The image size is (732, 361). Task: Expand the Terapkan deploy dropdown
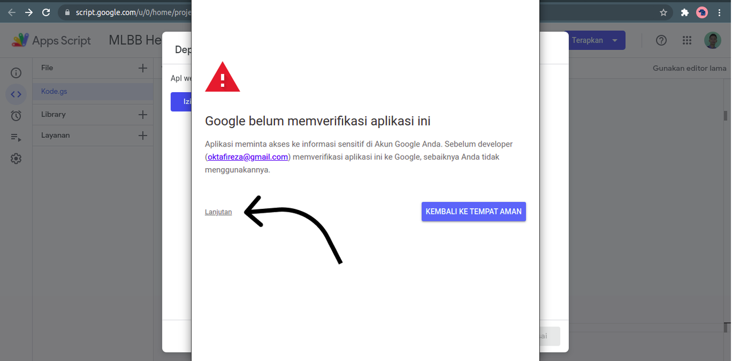[615, 41]
